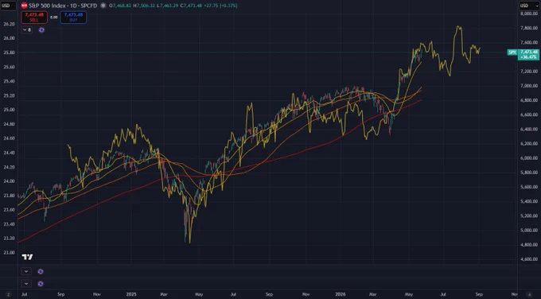Click the open value O7,468.82
541x299 pixels.
(x=120, y=6)
